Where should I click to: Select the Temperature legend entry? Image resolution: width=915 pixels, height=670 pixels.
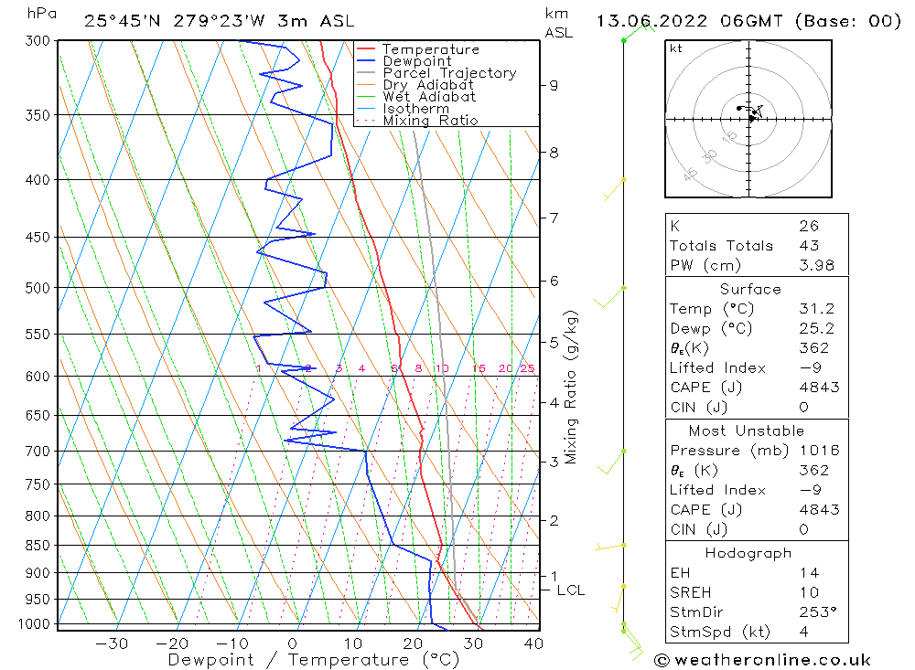[431, 49]
